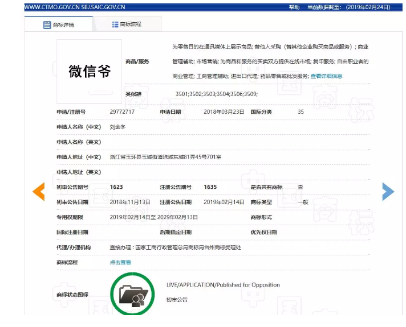Screen dimensions: 406x327
Task: Select exclusive rights period 2019年02月14日至2029年02月13日
Action: click(154, 217)
